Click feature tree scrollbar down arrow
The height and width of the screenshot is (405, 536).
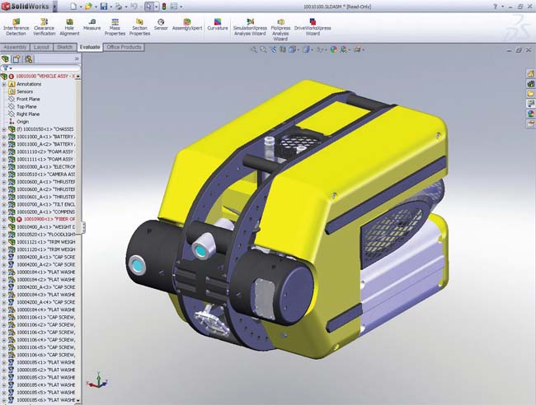(x=78, y=400)
